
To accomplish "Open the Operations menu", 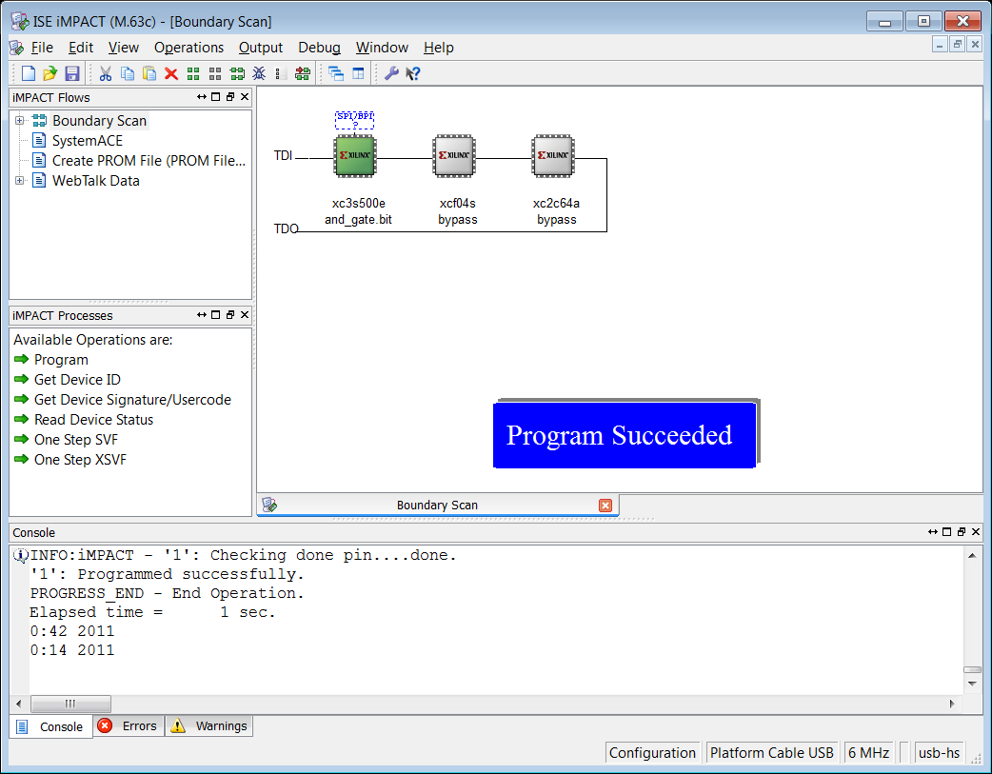I will tap(188, 48).
